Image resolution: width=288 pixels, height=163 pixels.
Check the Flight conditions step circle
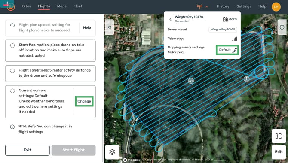click(x=12, y=71)
